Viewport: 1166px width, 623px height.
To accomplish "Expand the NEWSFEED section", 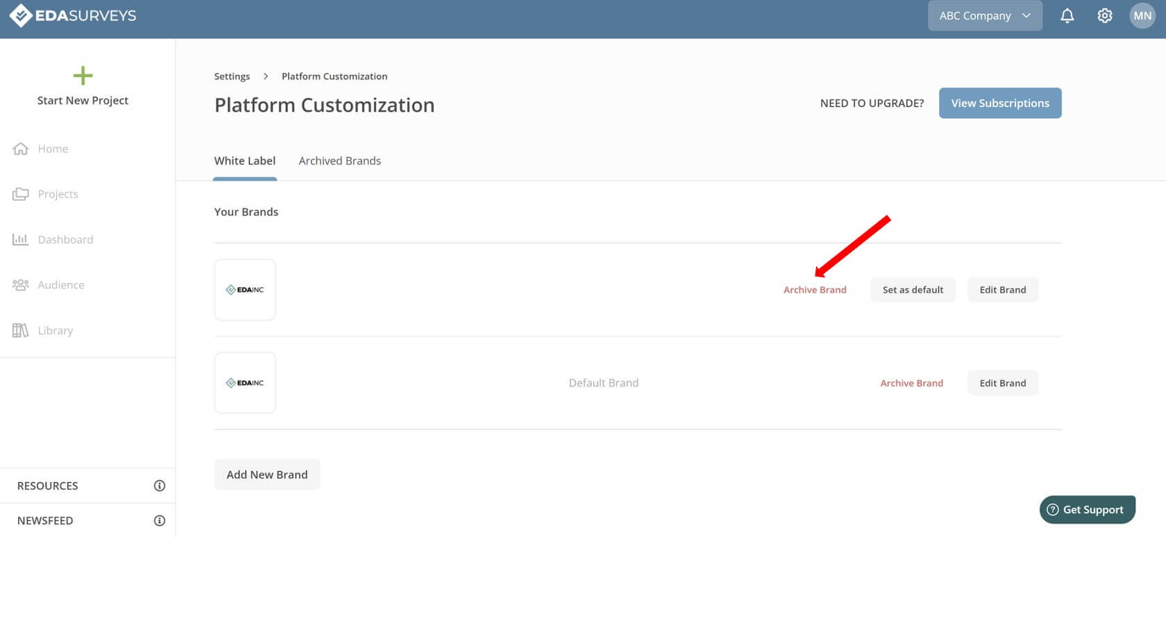I will pos(87,520).
